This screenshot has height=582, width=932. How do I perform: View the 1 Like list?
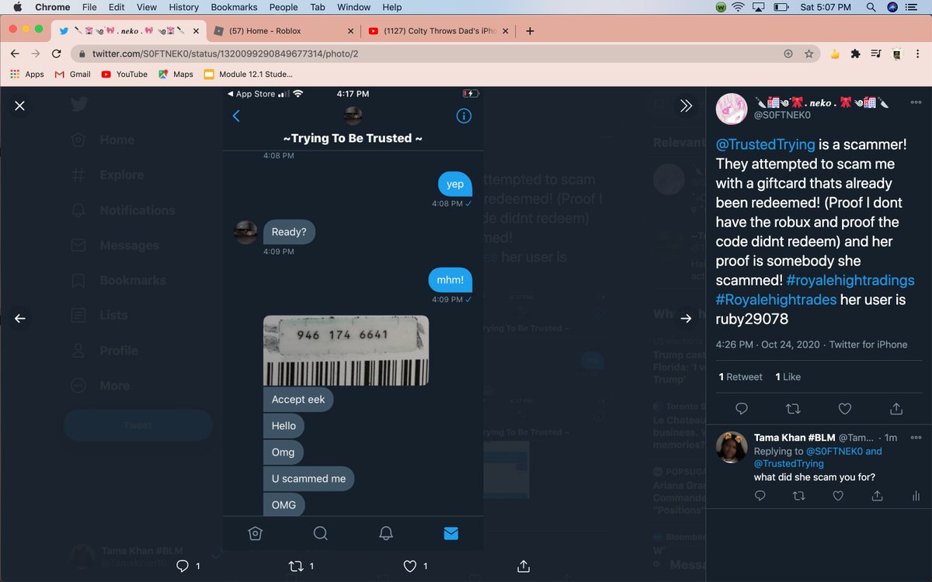(x=788, y=376)
